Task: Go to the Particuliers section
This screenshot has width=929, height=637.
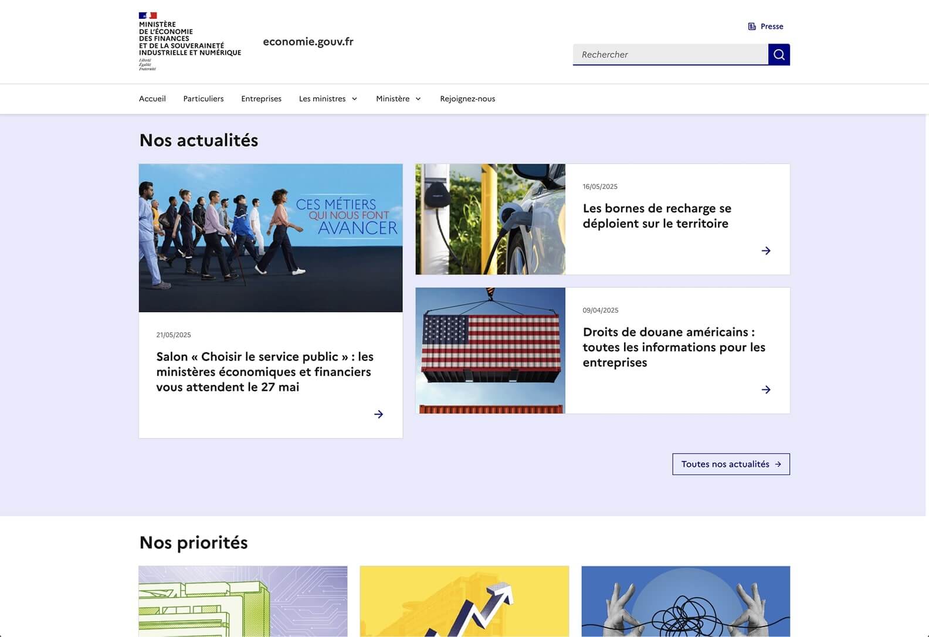Action: click(x=203, y=99)
